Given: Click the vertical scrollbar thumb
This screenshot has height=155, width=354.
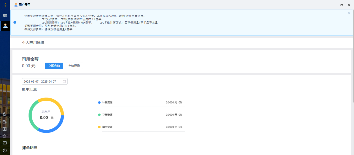Looking at the screenshot, I should [x=353, y=56].
